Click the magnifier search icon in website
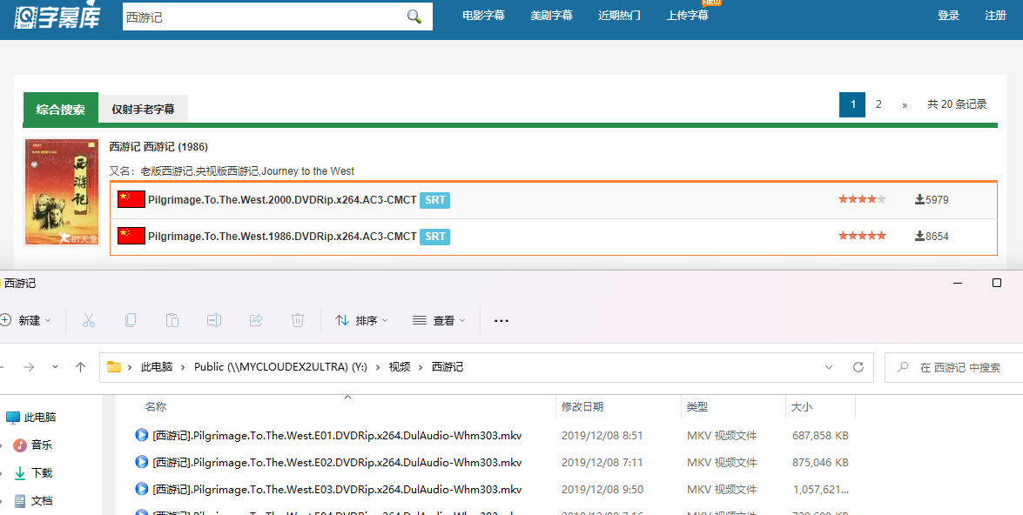The height and width of the screenshot is (515, 1023). pyautogui.click(x=414, y=17)
